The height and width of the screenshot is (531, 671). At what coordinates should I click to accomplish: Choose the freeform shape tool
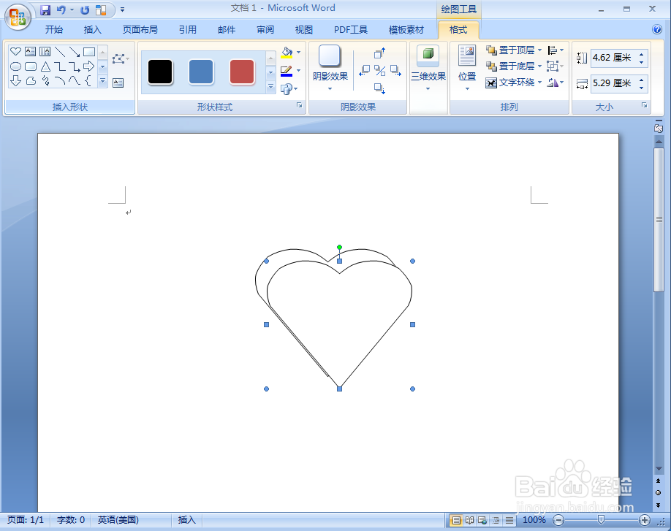click(x=31, y=81)
